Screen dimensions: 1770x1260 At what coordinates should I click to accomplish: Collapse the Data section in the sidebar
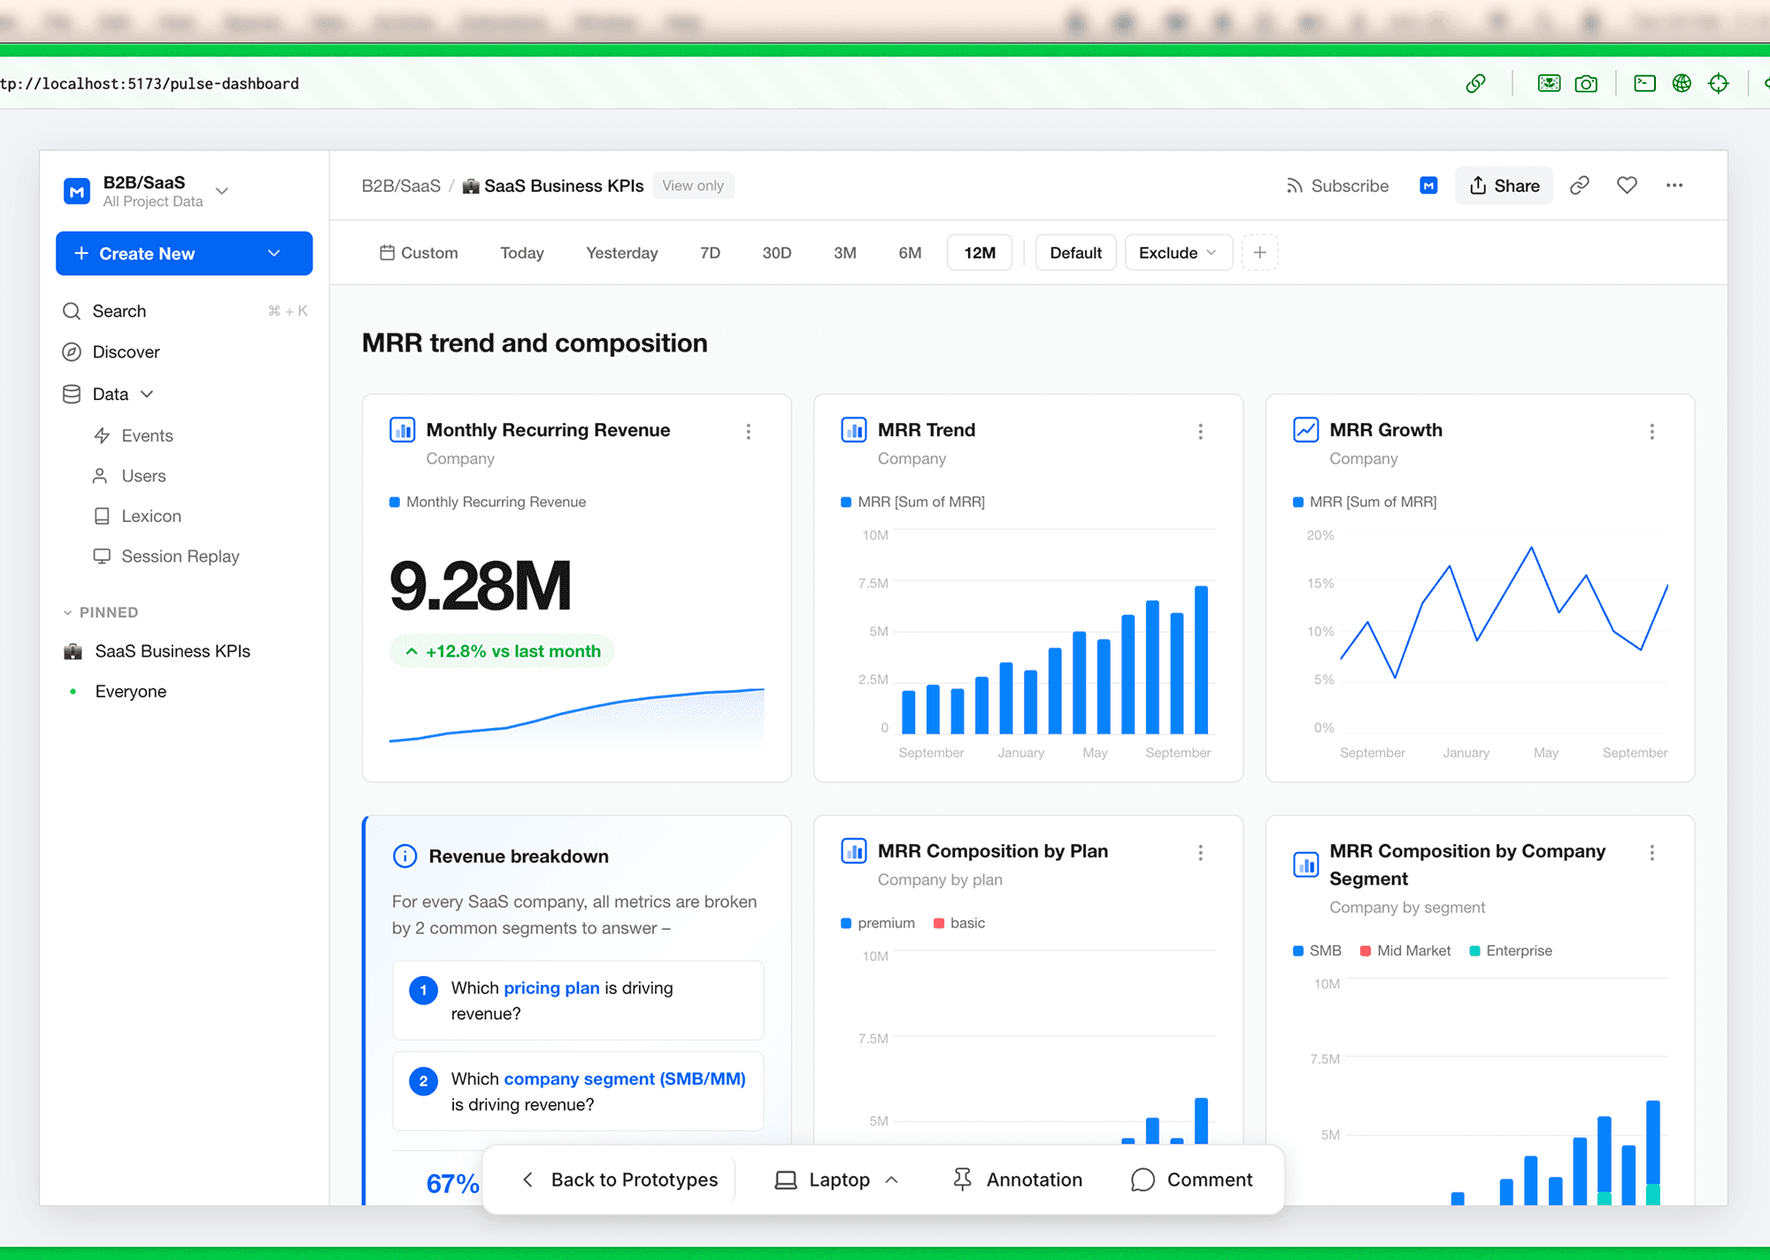pyautogui.click(x=146, y=394)
